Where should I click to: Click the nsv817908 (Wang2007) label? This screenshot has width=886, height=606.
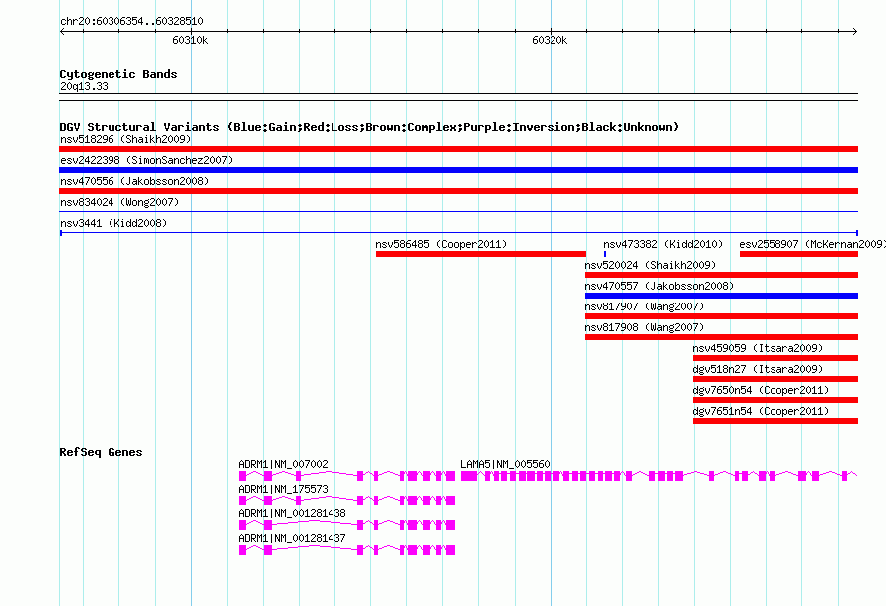coord(645,327)
